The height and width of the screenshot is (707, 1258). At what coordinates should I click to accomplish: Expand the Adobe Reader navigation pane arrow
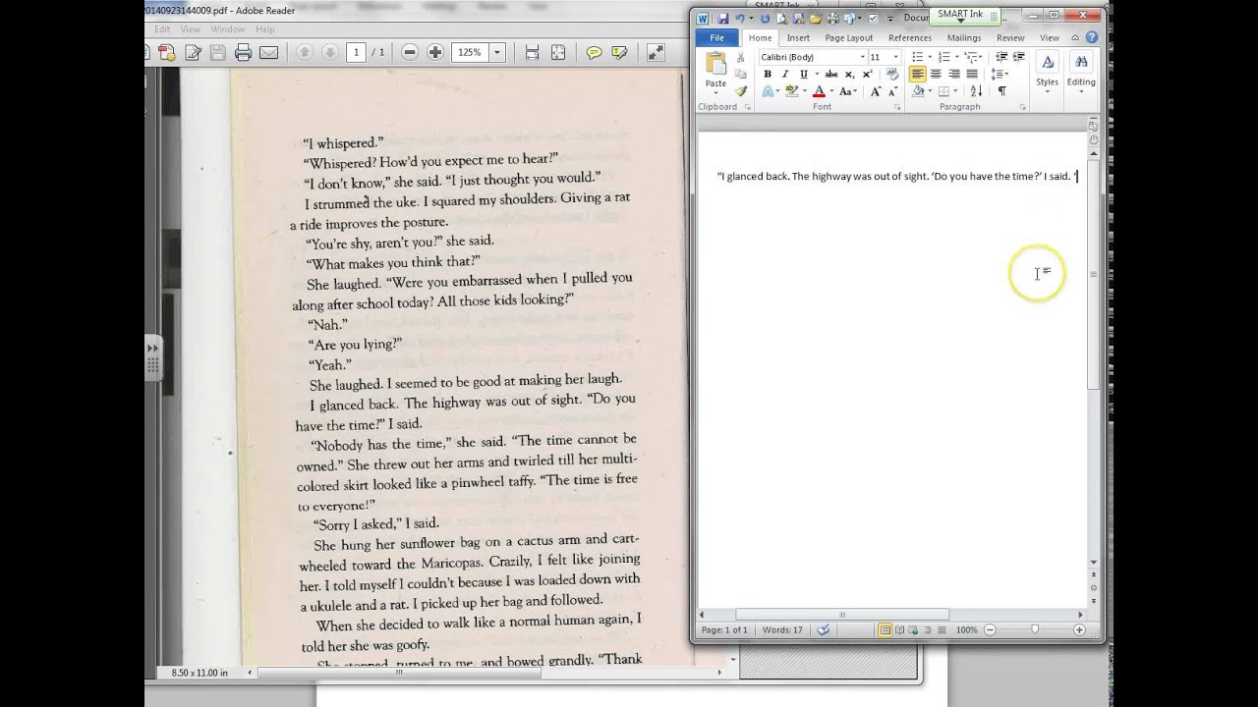[x=152, y=348]
